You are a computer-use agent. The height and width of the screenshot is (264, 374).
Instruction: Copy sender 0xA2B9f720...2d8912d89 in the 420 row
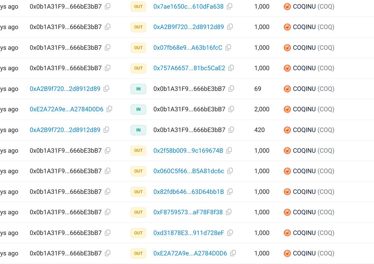(106, 130)
